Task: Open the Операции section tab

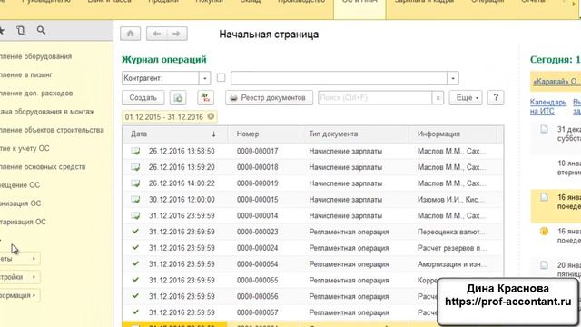Action: click(487, 2)
